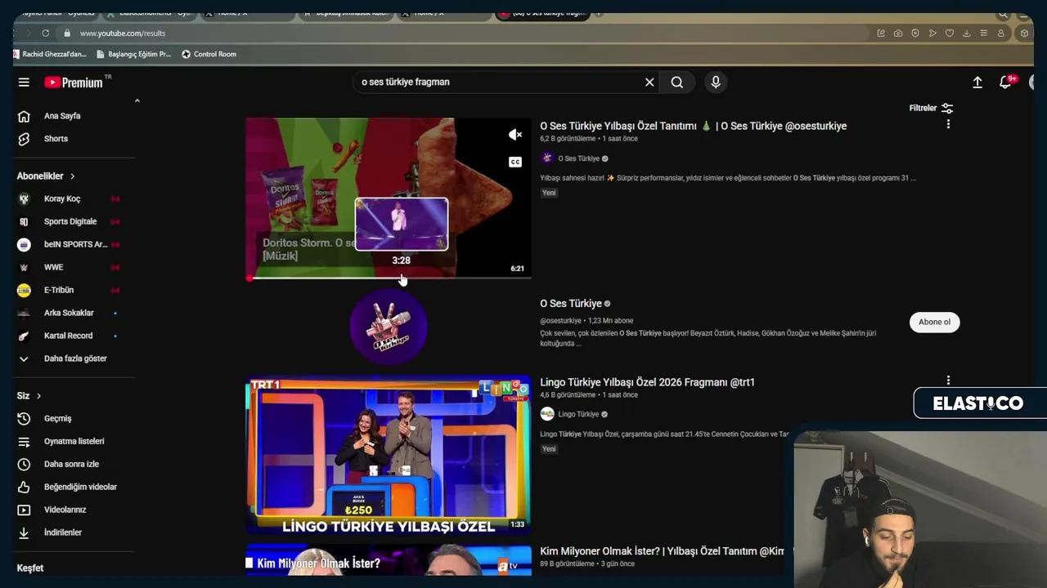Viewport: 1047px width, 588px height.
Task: Play Lingo Türkiye Yılbaşı Özel thumbnail
Action: (389, 455)
